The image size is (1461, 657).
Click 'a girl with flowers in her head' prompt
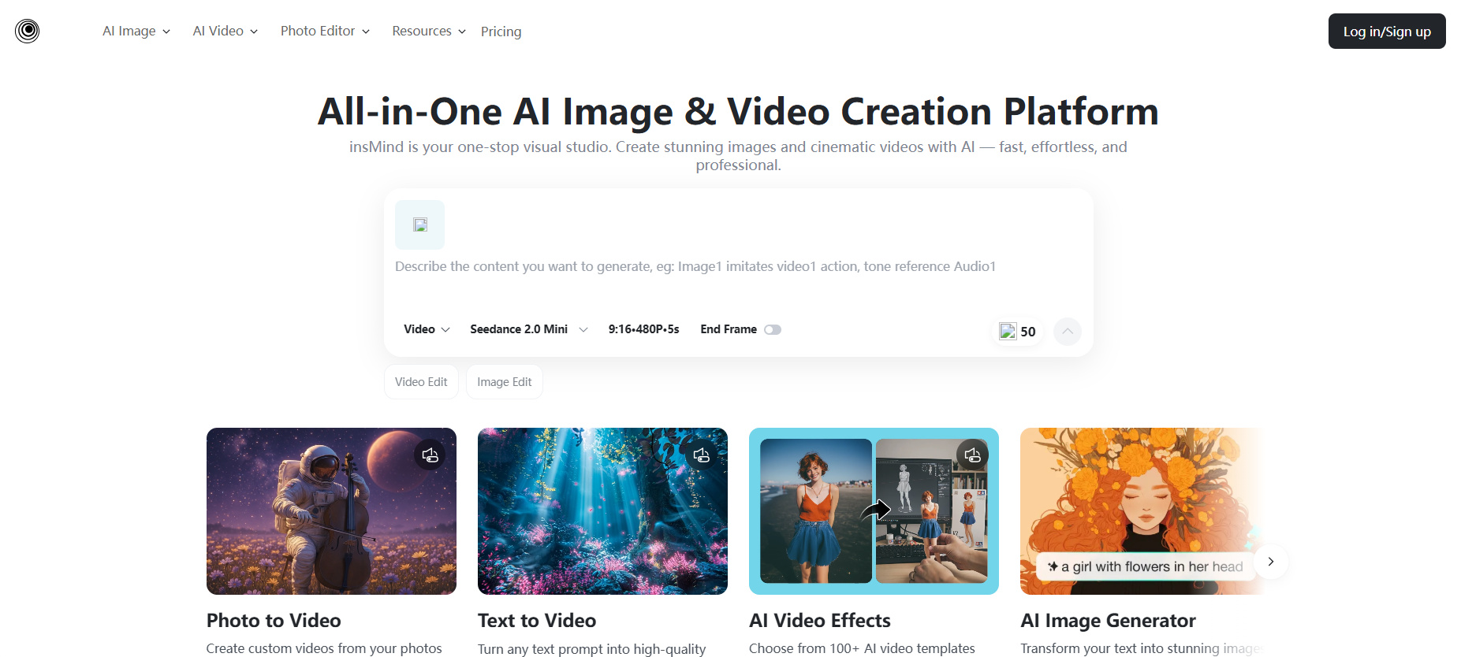coord(1146,566)
